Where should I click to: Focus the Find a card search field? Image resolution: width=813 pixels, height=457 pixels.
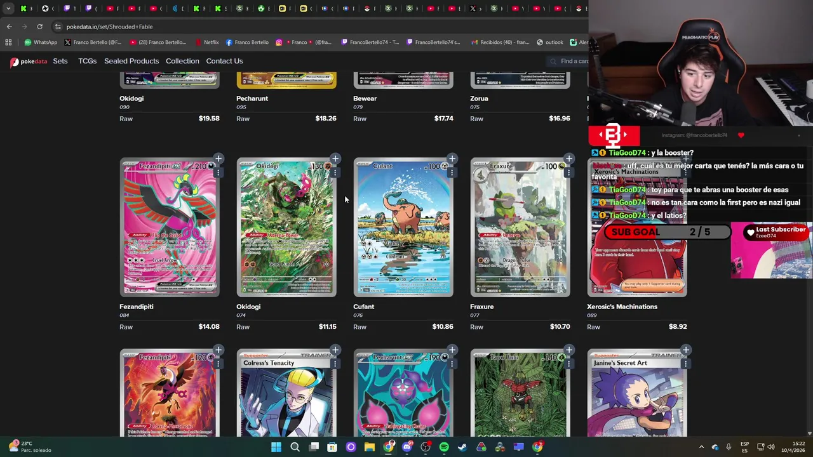(x=568, y=61)
